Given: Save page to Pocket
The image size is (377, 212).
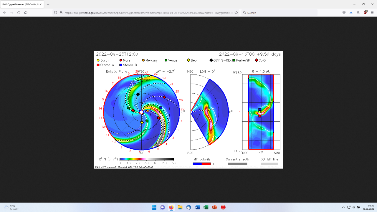Looking at the screenshot, I should pyautogui.click(x=344, y=13).
